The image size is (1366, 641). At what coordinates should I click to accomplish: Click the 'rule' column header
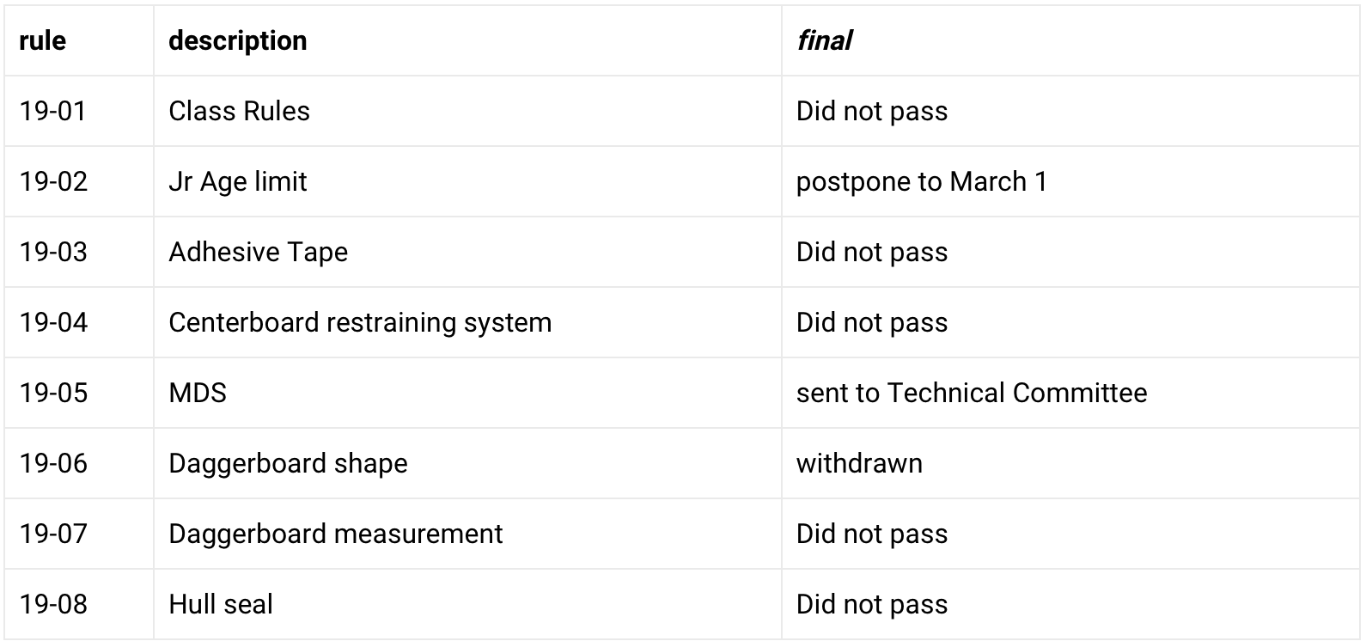79,40
